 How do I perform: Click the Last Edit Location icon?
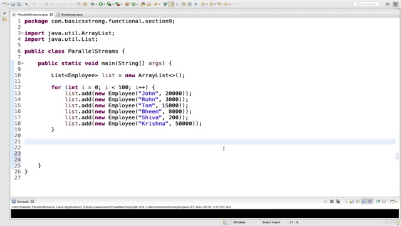[220, 4]
